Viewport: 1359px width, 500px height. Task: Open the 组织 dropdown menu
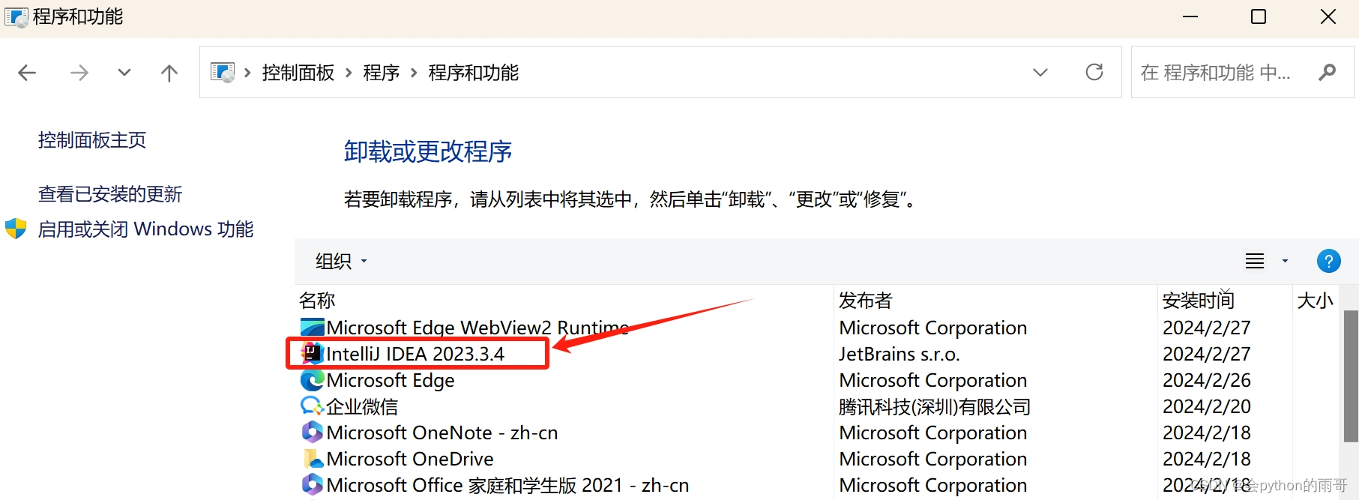pos(342,261)
